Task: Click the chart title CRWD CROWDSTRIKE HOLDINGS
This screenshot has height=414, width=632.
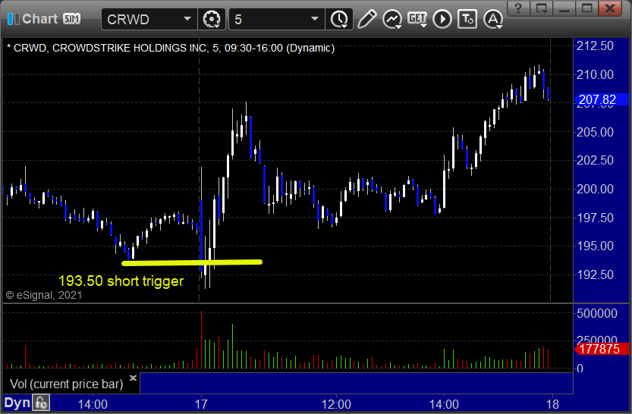Action: 171,48
